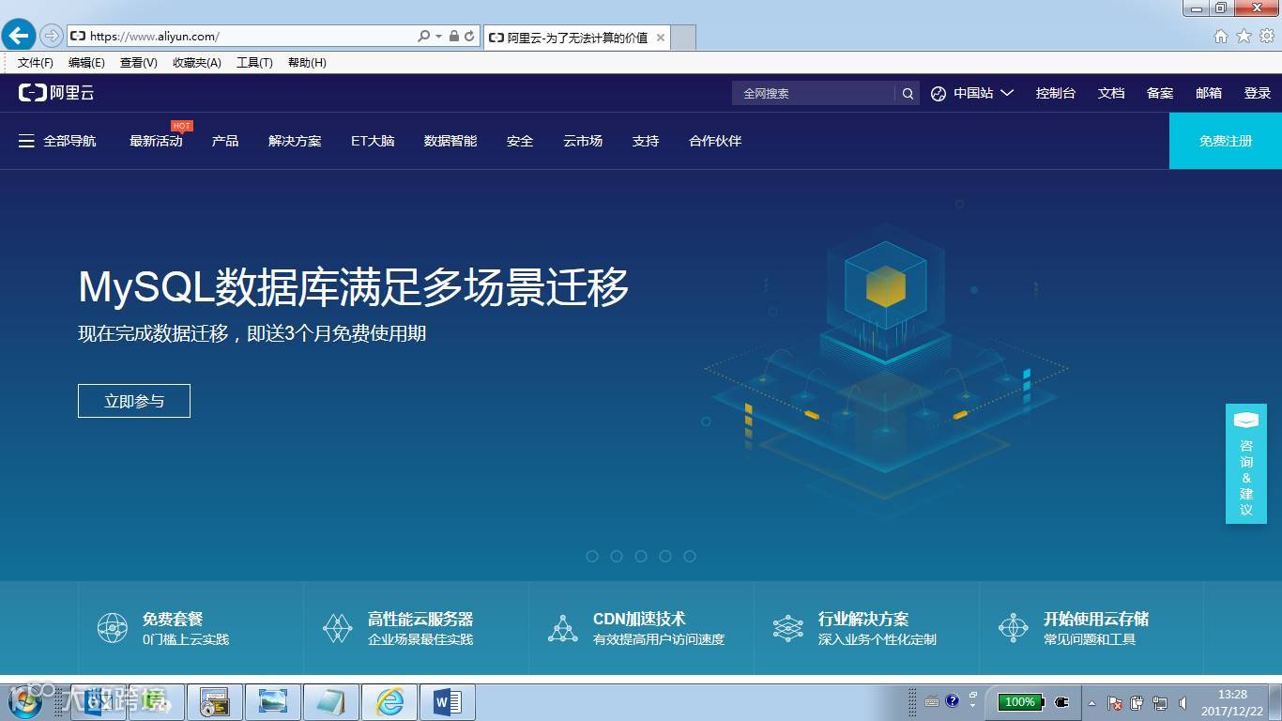The image size is (1282, 721).
Task: Click the 登录 link
Action: (1258, 93)
